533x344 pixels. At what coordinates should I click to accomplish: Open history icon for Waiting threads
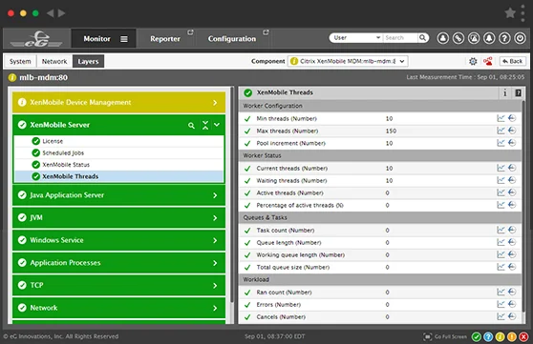click(512, 180)
